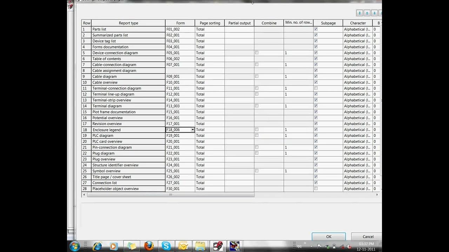Click the network signal tray icon
The width and height of the screenshot is (449, 252).
pyautogui.click(x=342, y=246)
